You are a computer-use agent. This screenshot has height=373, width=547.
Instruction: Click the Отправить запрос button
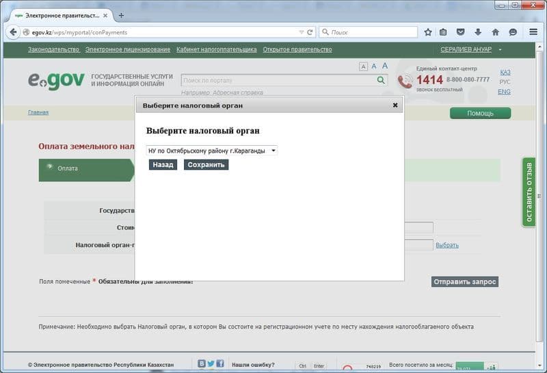pyautogui.click(x=465, y=282)
